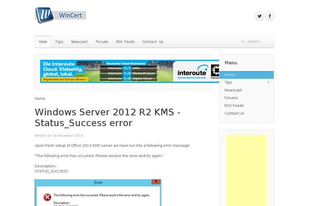
Task: Click the Error dialog image's red X
Action: (x=156, y=182)
